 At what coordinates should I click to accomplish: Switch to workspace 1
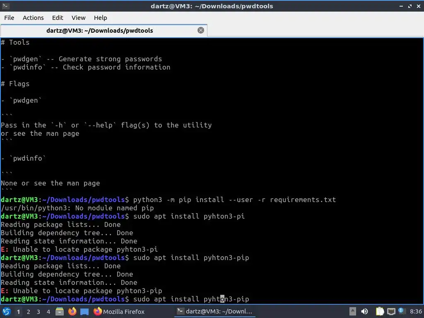pyautogui.click(x=18, y=312)
